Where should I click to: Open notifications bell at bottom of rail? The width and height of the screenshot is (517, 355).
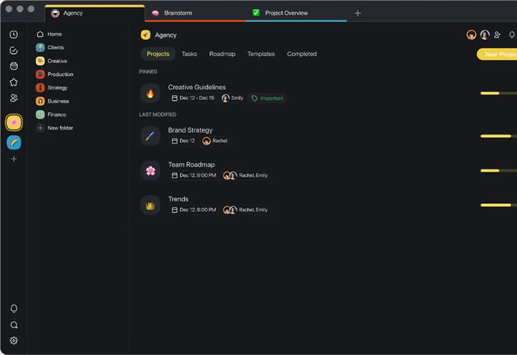[x=14, y=309]
